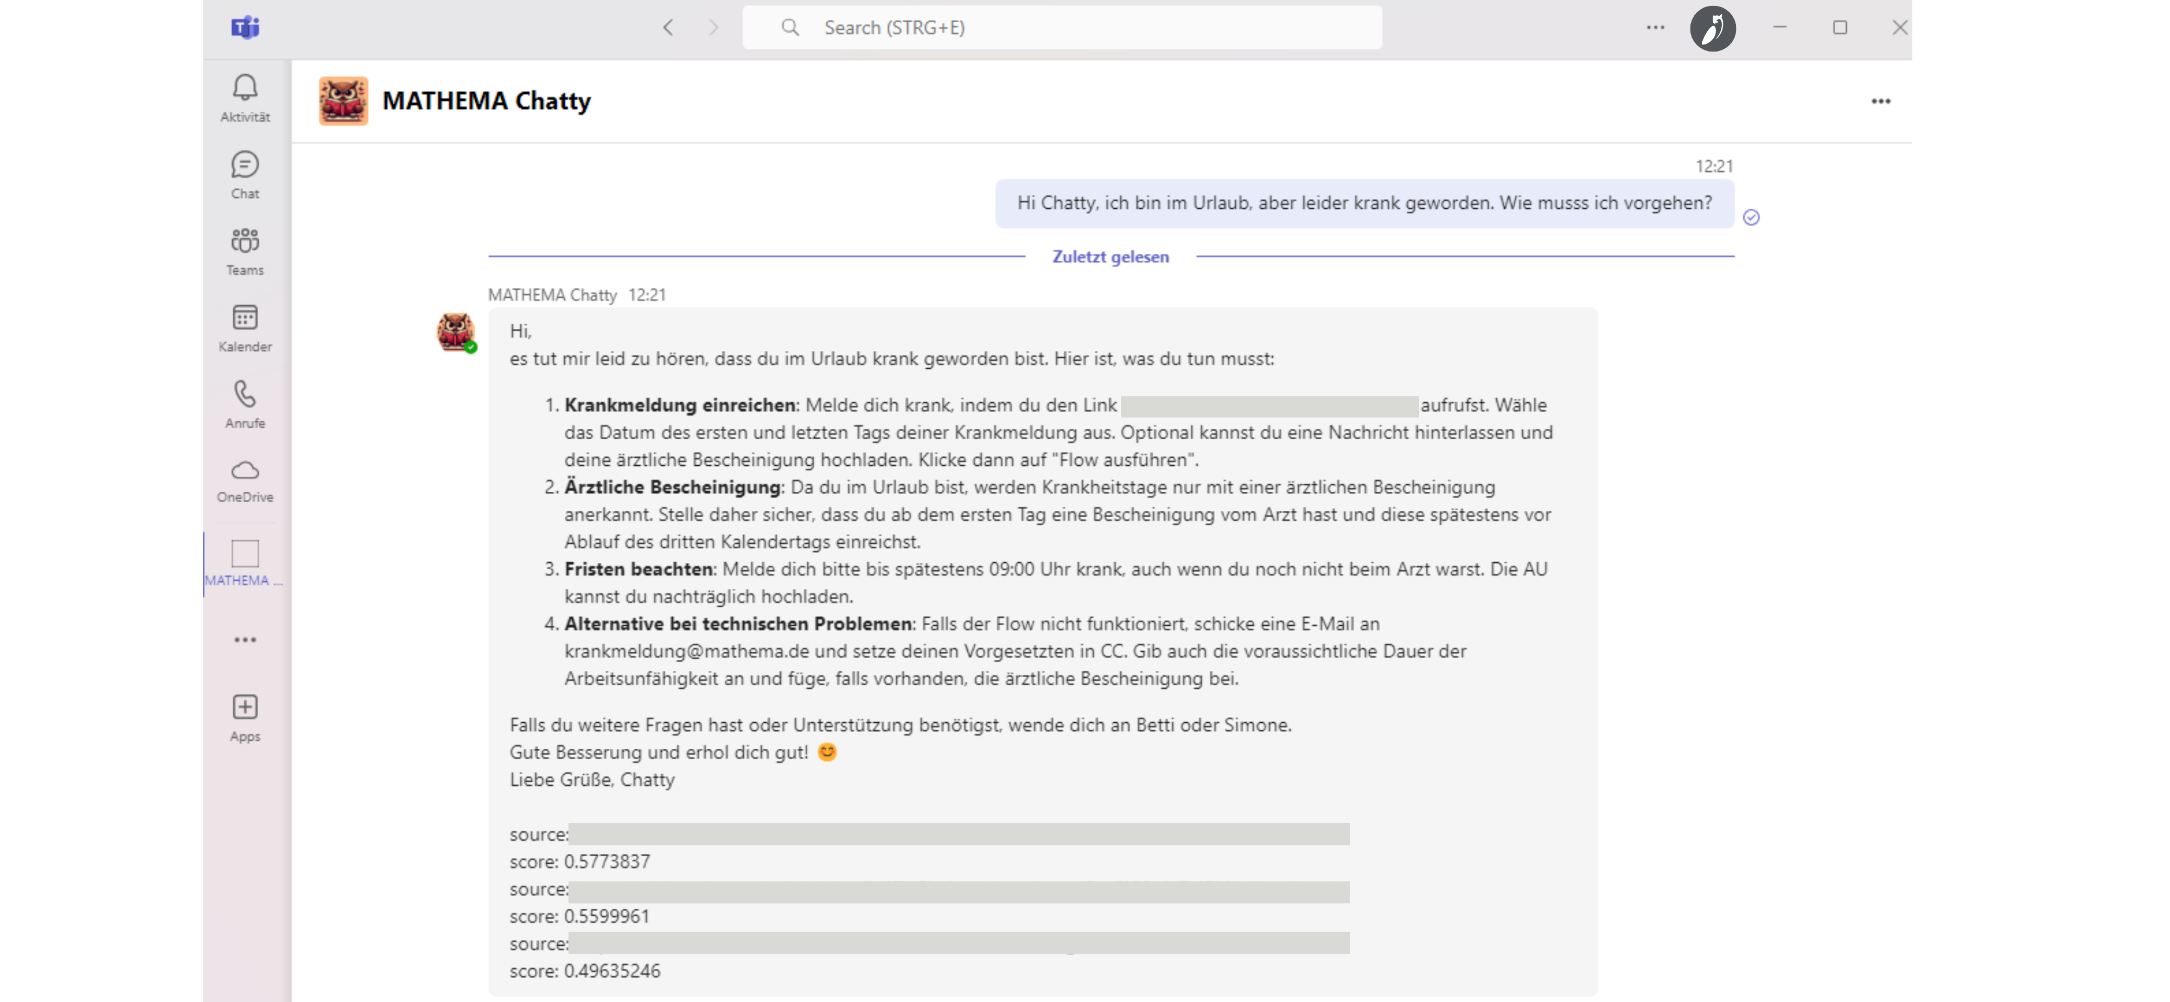Click 'Krankmeldung einreichen' bold heading

[x=680, y=405]
